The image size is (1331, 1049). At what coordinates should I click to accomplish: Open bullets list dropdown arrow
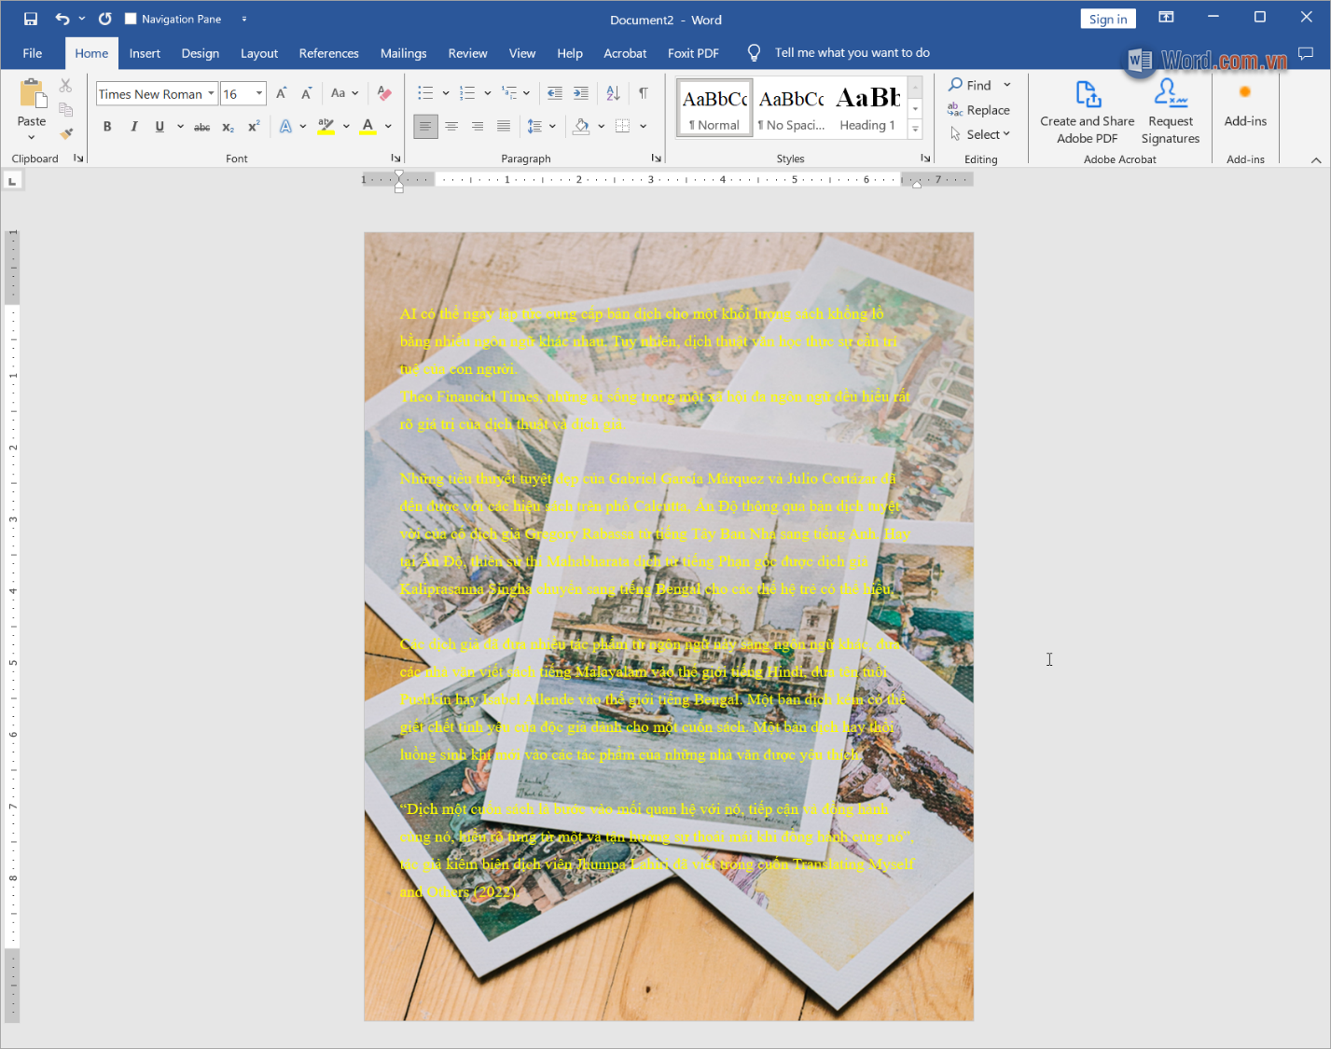click(x=446, y=93)
